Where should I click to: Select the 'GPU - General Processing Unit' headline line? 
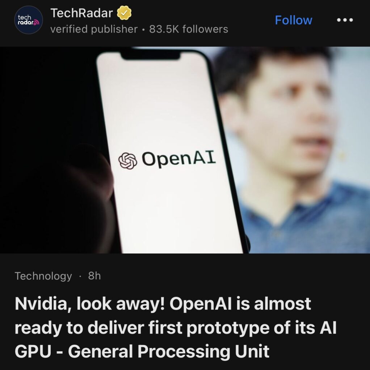[142, 351]
